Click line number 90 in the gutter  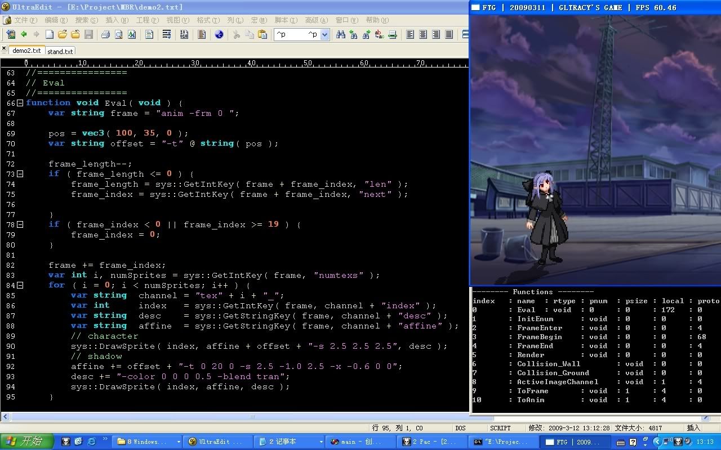(x=11, y=346)
